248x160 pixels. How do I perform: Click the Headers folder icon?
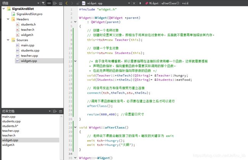click(13, 19)
